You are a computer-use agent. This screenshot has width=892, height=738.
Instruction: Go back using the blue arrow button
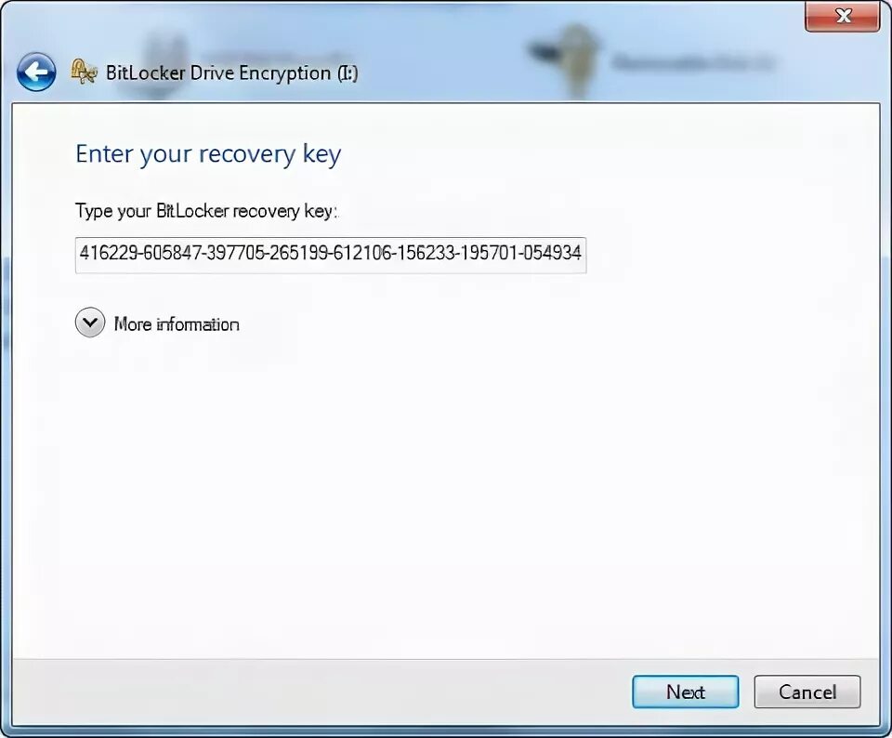(36, 72)
